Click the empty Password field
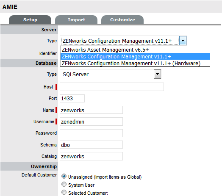The height and width of the screenshot is (196, 222). (91, 133)
